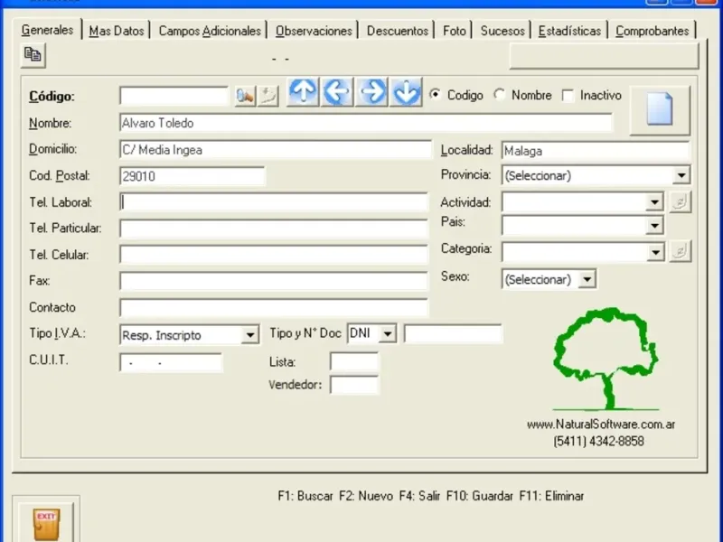723x542 pixels.
Task: Open the DNI document type dropdown
Action: tap(388, 333)
